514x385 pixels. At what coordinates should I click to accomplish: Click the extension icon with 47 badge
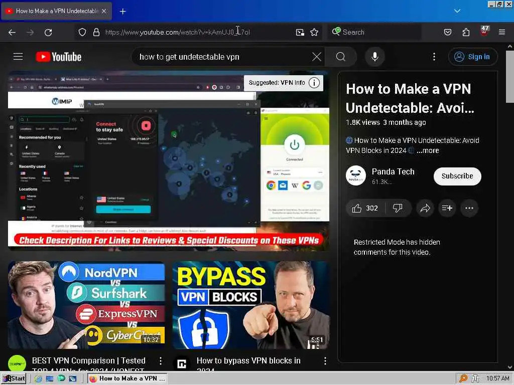click(484, 31)
